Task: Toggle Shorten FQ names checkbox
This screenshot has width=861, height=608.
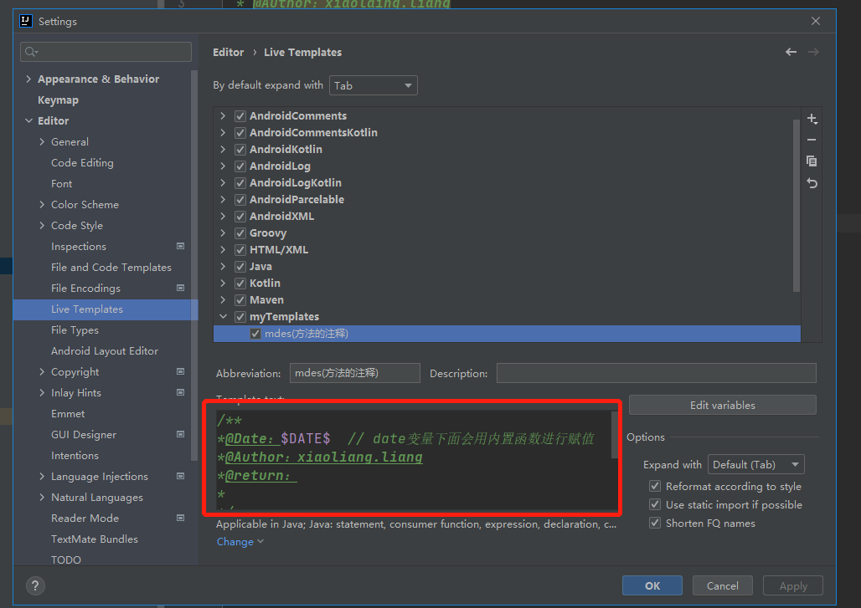Action: point(654,523)
